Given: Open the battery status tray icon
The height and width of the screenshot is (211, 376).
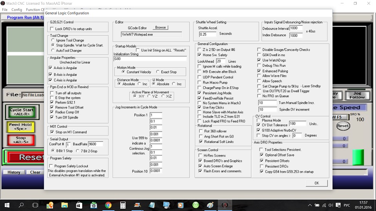Looking at the screenshot, I should coord(317,205).
